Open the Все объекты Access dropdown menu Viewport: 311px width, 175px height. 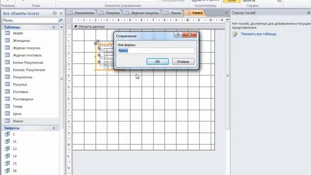click(x=54, y=13)
